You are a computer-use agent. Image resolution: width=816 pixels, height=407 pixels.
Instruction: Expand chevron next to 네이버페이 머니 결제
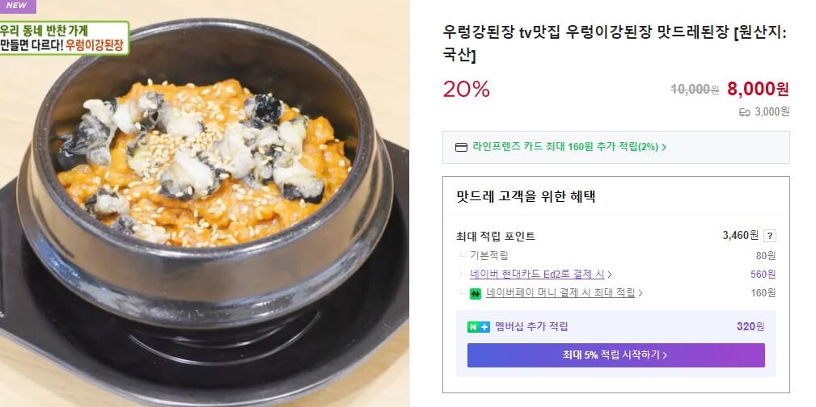(x=640, y=292)
